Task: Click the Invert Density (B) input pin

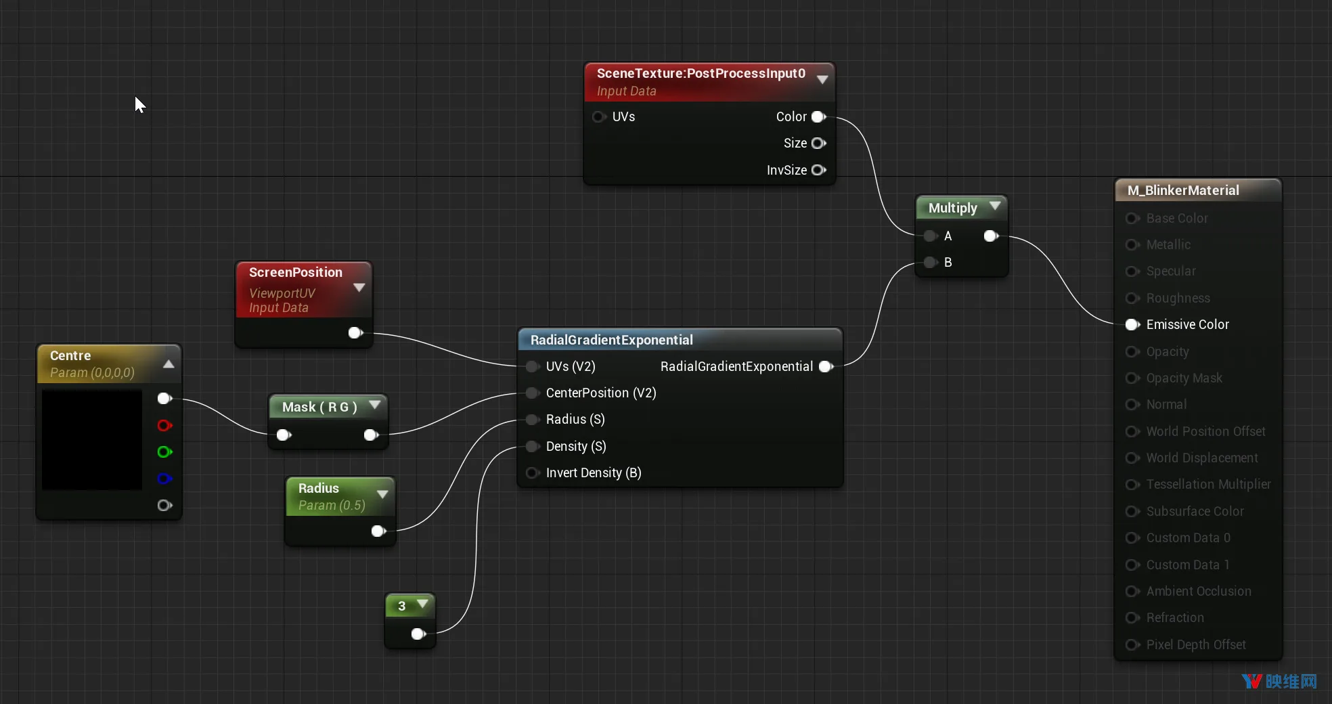Action: 533,472
